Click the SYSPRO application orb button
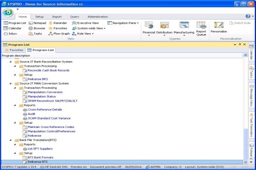The image size is (256, 170). (8, 12)
